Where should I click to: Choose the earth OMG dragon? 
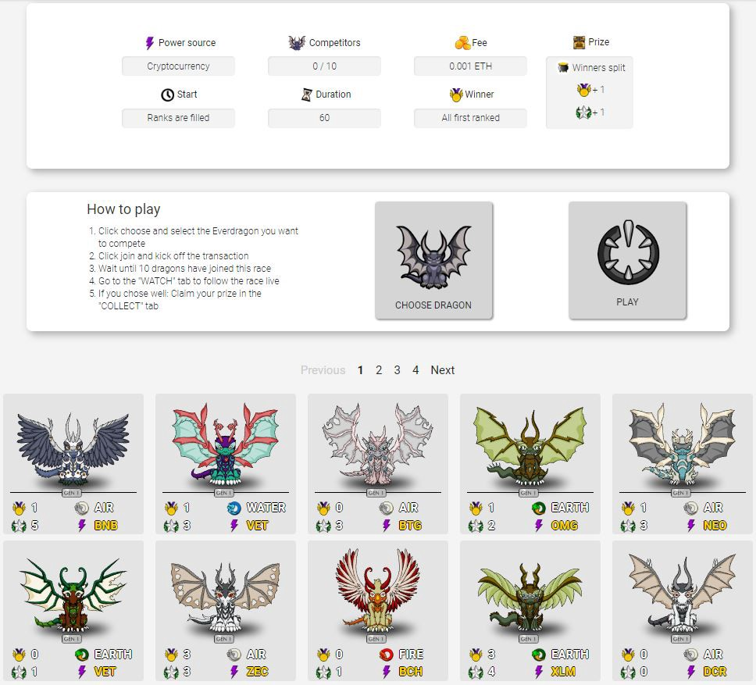530,464
